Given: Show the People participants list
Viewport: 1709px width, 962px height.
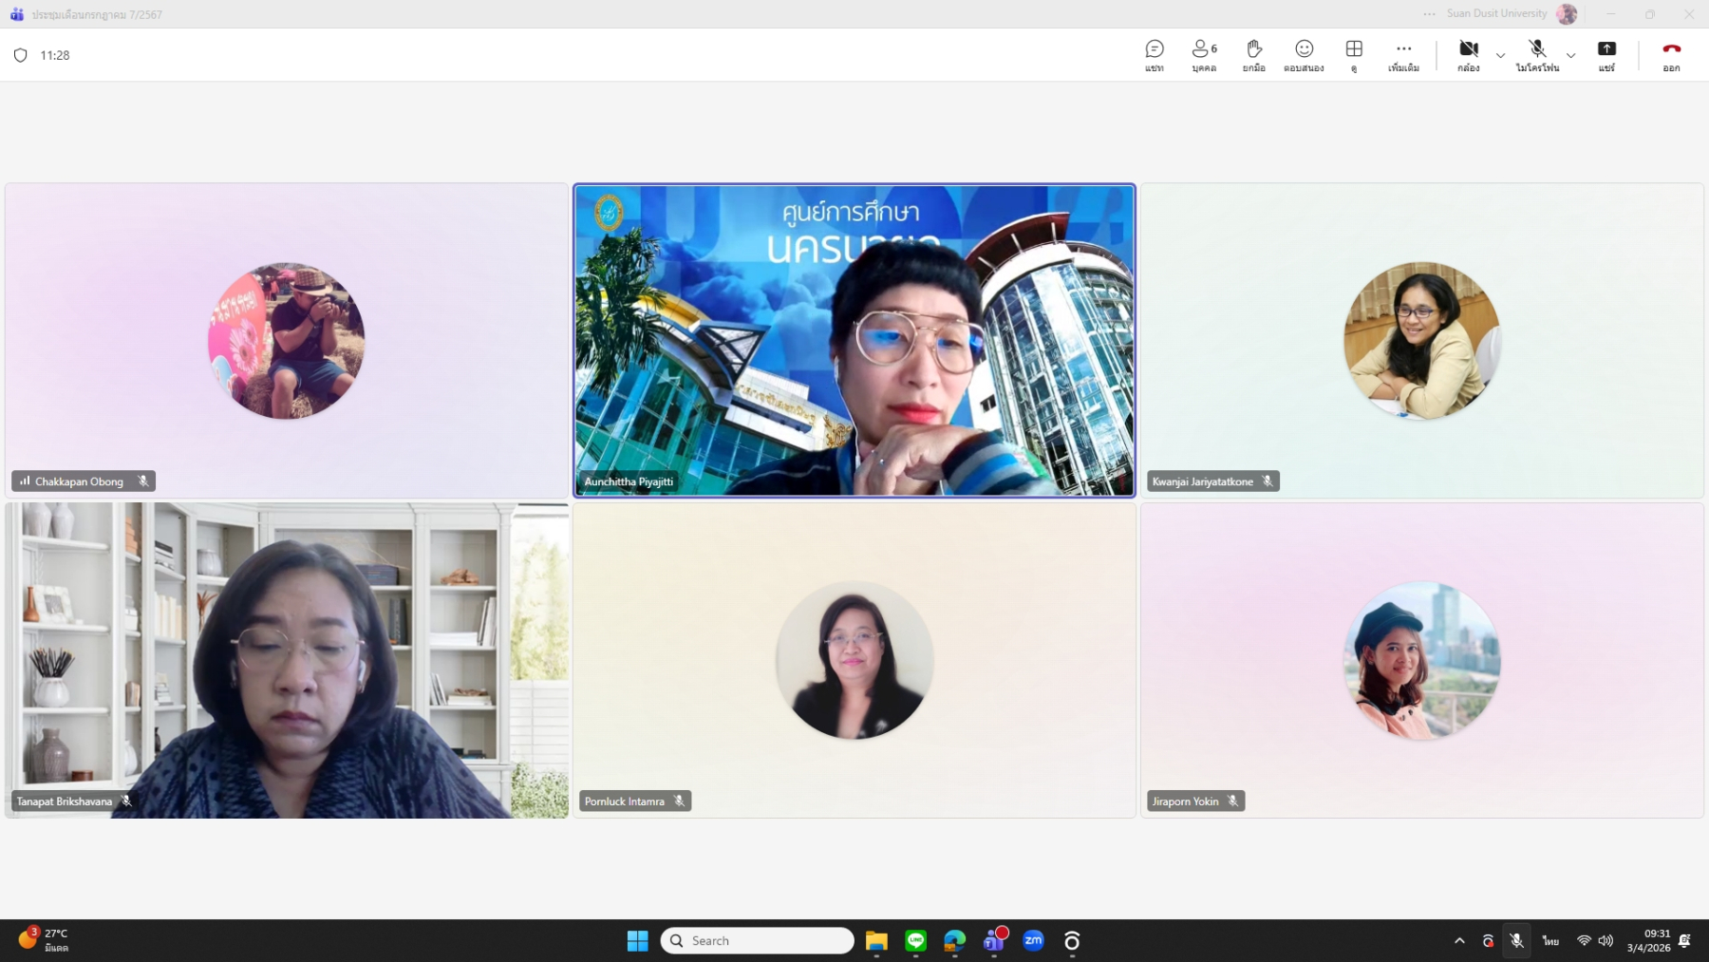Looking at the screenshot, I should click(x=1204, y=55).
